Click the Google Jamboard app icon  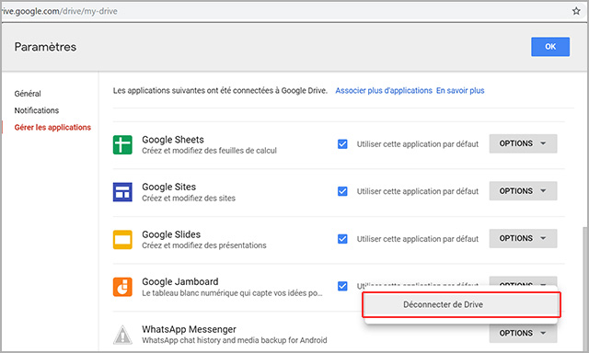point(122,287)
